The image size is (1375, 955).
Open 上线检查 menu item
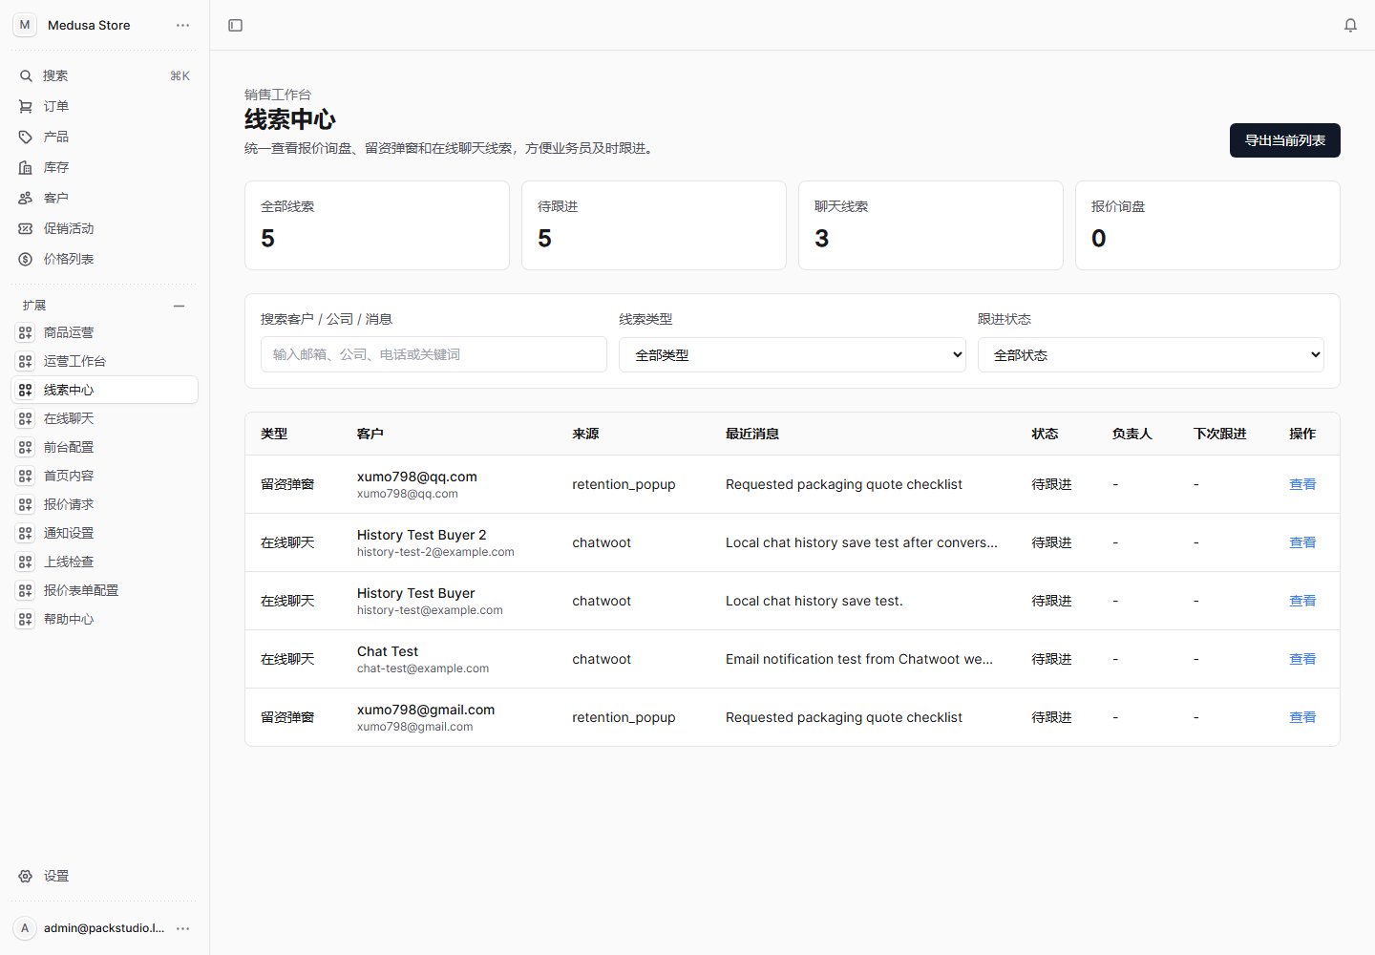coord(105,562)
